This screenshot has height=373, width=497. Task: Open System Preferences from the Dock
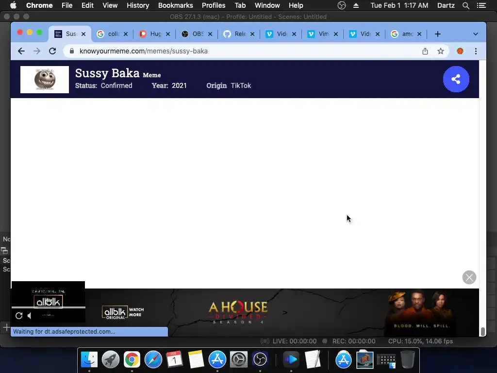pyautogui.click(x=238, y=359)
